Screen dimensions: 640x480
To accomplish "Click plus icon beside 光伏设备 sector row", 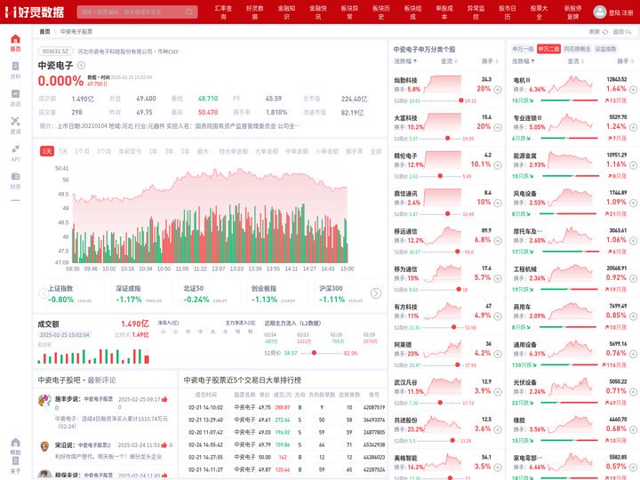I will (x=633, y=392).
